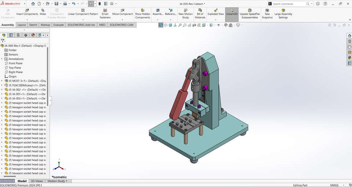Viewport: 352px width, 187px height.
Task: Open the Help question mark icon
Action: (325, 4)
